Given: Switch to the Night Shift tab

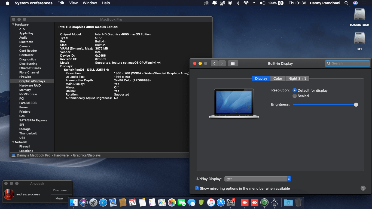Looking at the screenshot, I should pyautogui.click(x=297, y=78).
